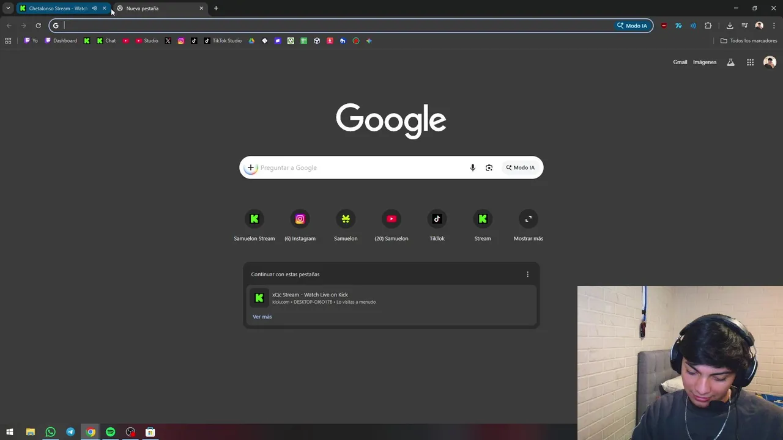This screenshot has width=783, height=440.
Task: Close the Chetalonso Stream tab
Action: [104, 9]
